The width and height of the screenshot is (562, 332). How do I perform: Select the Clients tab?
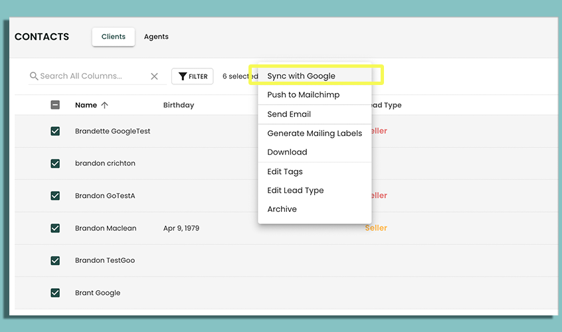tap(114, 37)
